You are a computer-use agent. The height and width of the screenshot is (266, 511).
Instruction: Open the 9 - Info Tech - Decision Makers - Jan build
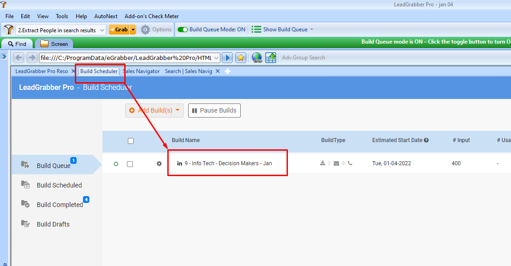pyautogui.click(x=228, y=163)
